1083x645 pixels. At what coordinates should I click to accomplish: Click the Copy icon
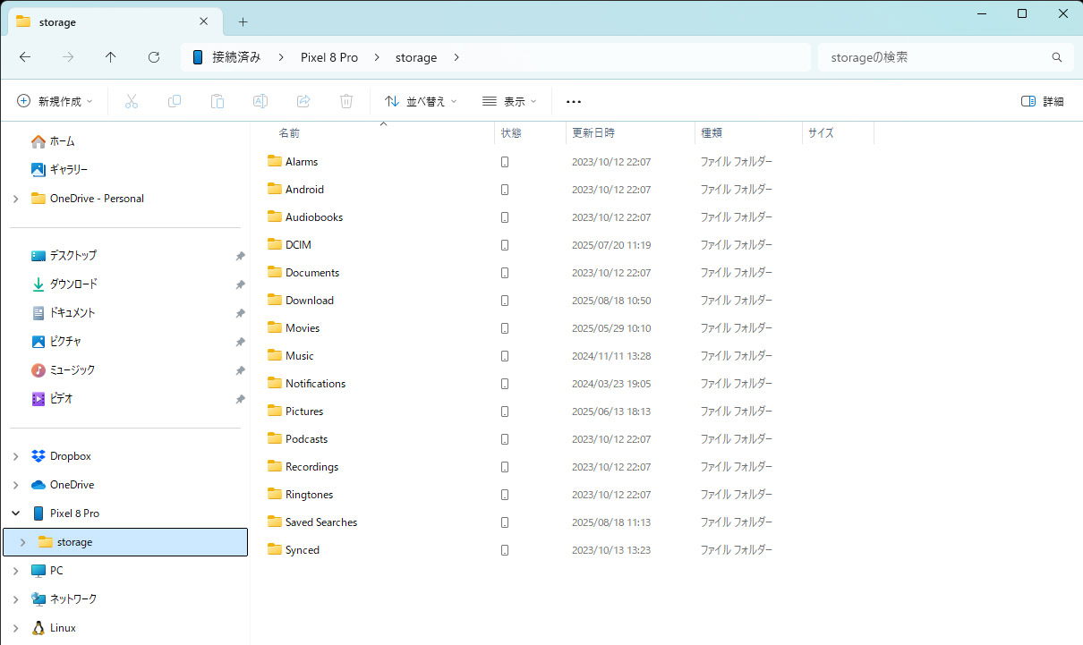(x=175, y=101)
